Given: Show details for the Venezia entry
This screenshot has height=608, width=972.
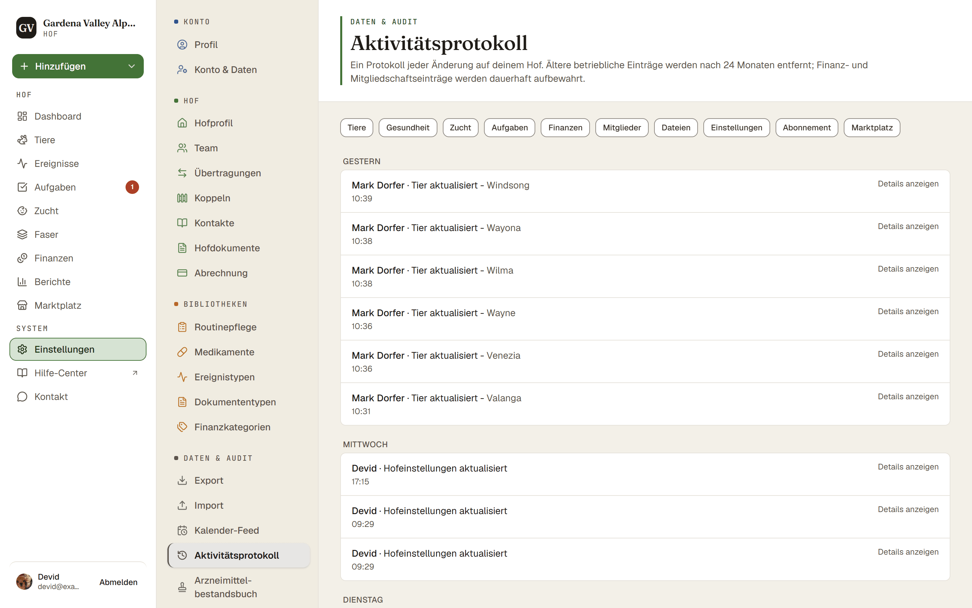Looking at the screenshot, I should (x=908, y=354).
